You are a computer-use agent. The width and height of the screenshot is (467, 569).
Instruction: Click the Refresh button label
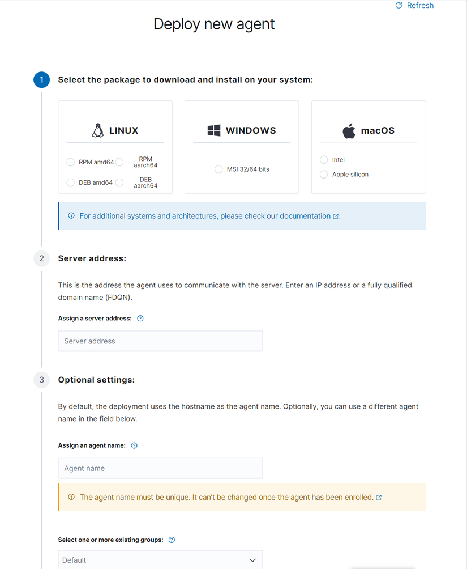coord(420,6)
